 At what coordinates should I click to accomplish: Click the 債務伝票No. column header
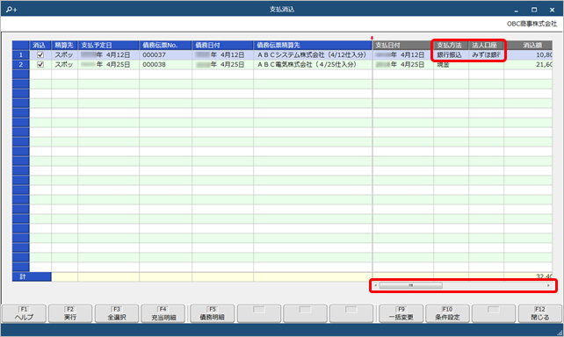165,46
